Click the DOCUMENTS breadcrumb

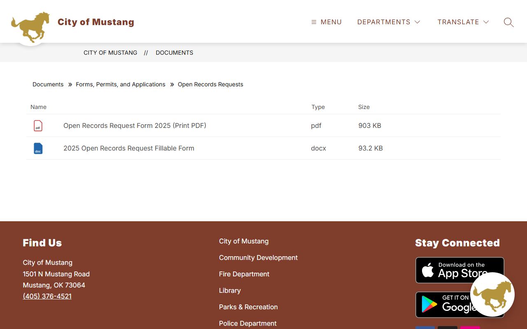point(175,53)
